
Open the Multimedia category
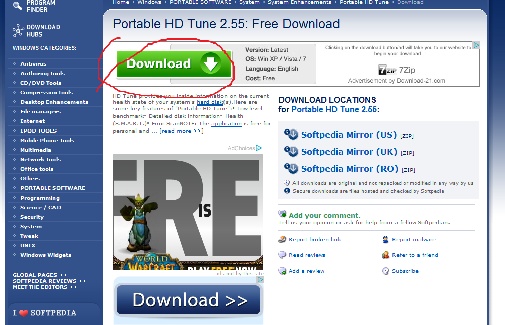(36, 150)
